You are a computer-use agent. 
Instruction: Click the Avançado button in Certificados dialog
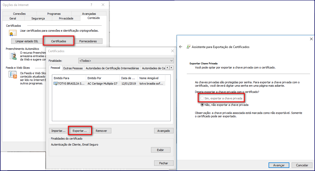(x=163, y=131)
